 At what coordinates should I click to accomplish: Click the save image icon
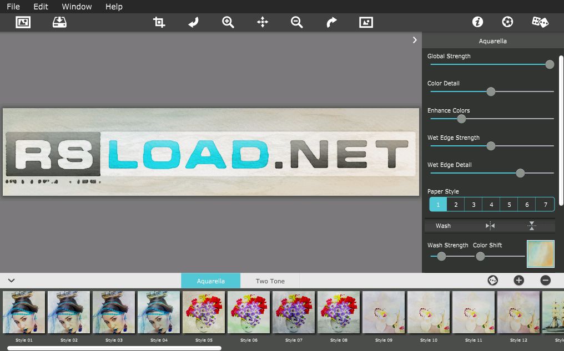(x=59, y=22)
